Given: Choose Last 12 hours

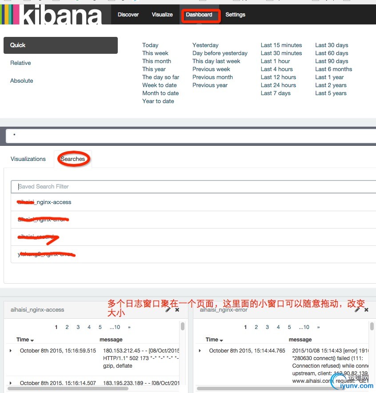Looking at the screenshot, I should pos(278,77).
